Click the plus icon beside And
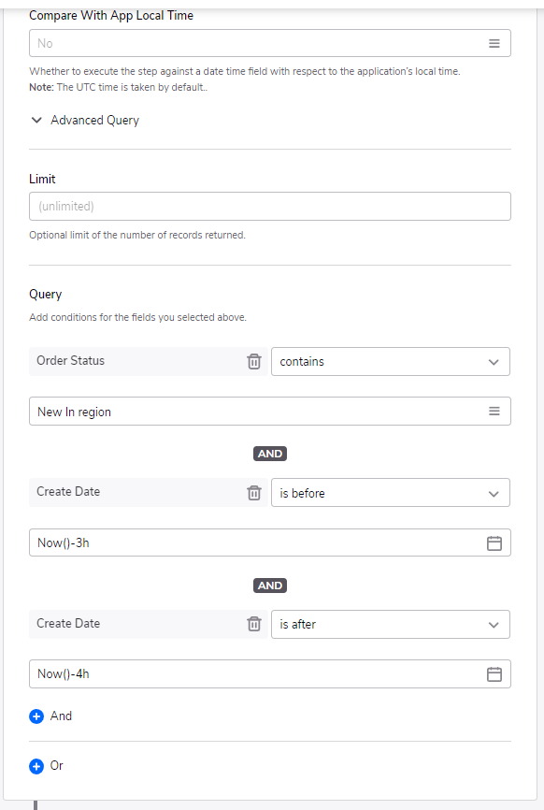The image size is (544, 810). 36,716
